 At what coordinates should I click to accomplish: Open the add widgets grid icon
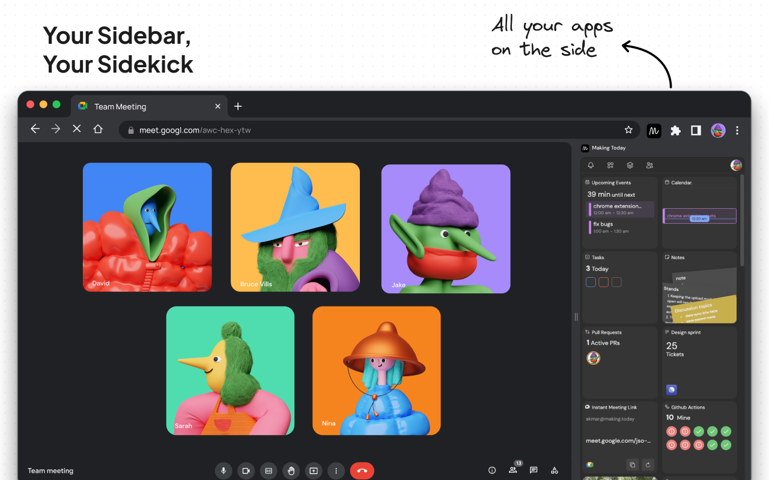[610, 166]
